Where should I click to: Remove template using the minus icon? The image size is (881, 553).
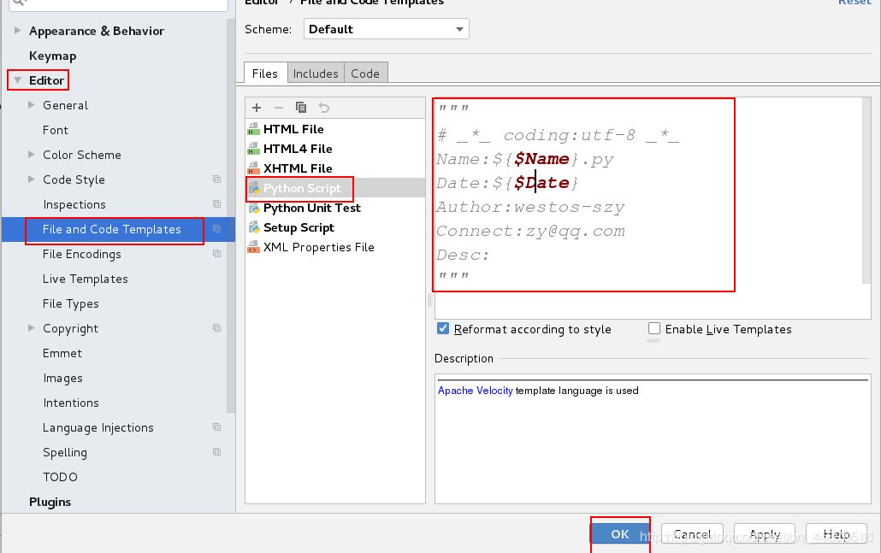pyautogui.click(x=279, y=107)
